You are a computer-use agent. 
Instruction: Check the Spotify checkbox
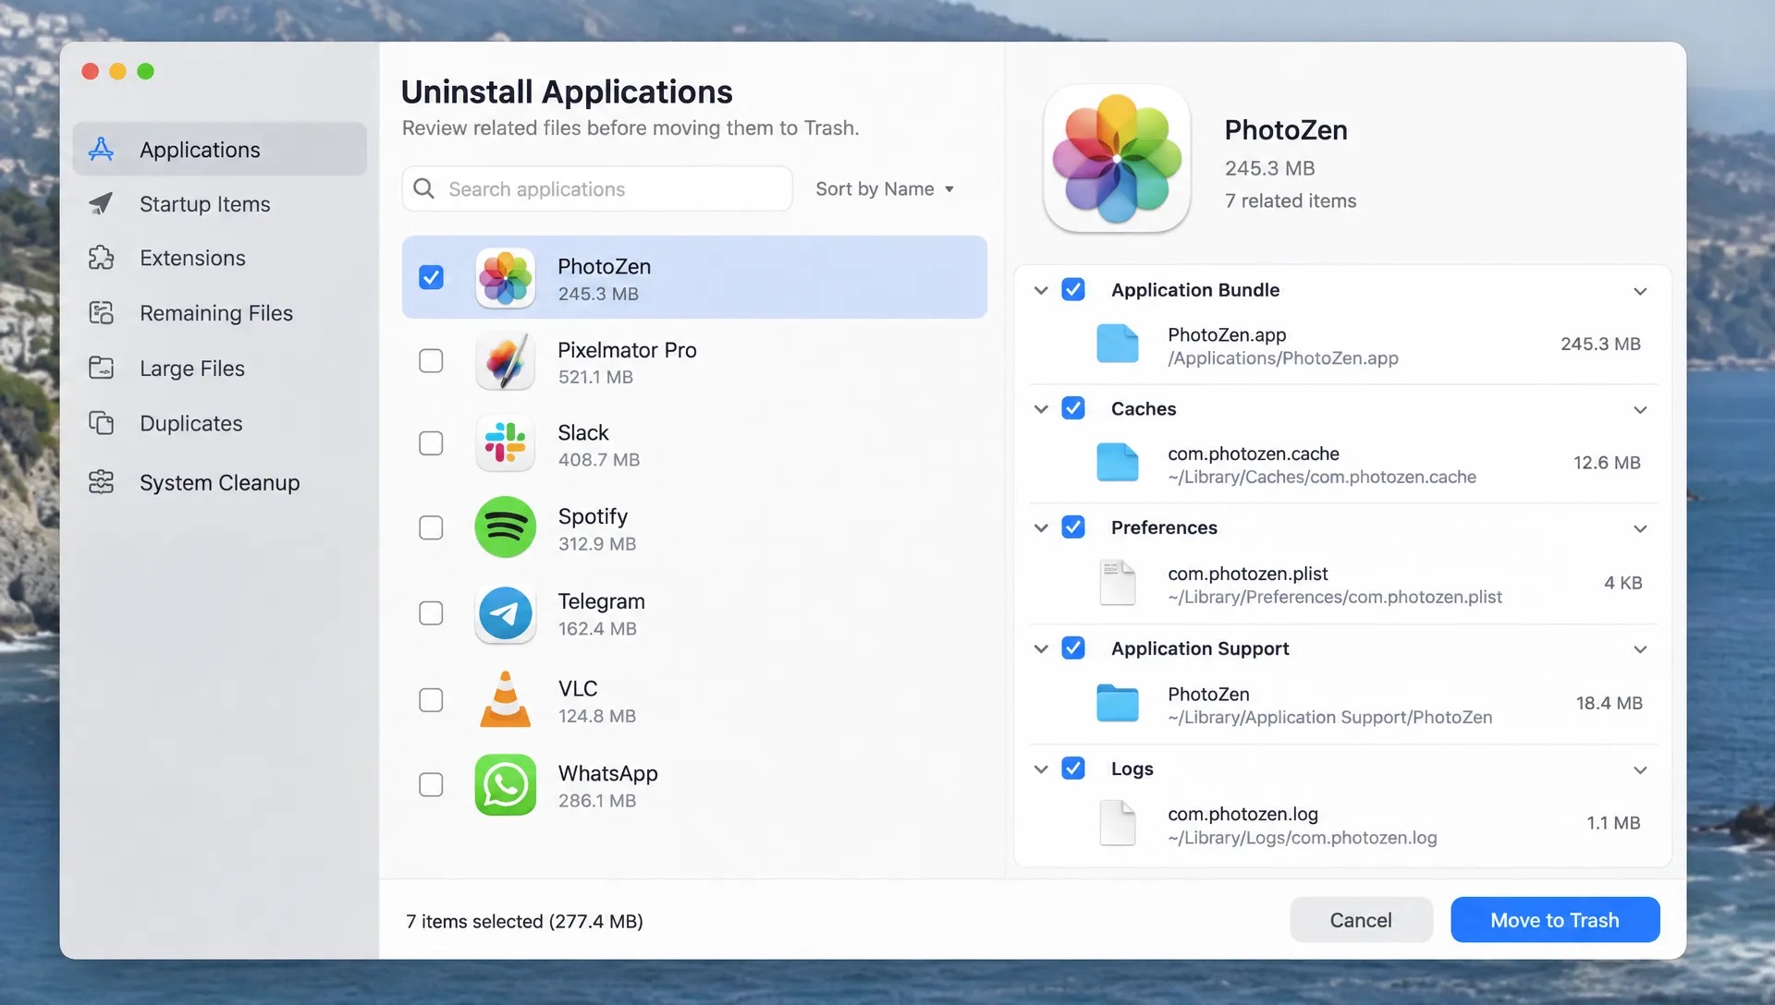[x=431, y=527]
